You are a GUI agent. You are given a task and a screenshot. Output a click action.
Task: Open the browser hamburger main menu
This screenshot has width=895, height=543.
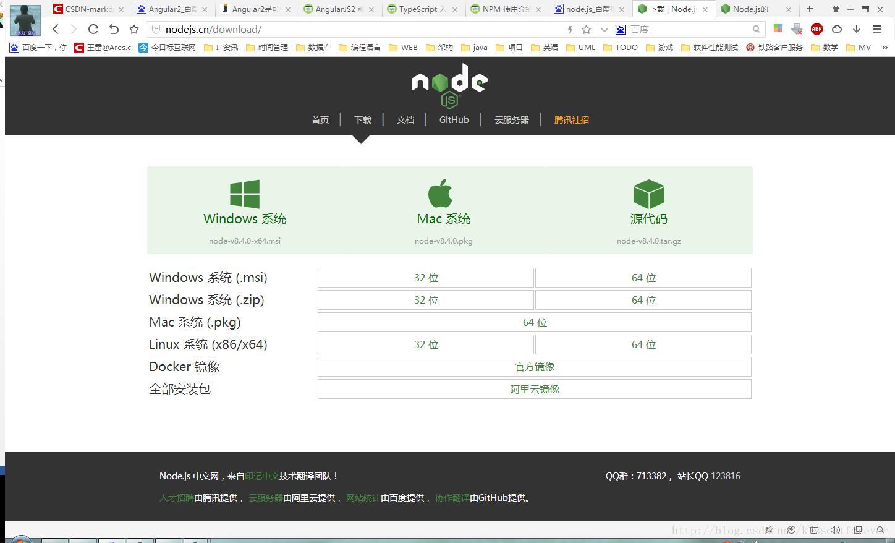click(876, 29)
